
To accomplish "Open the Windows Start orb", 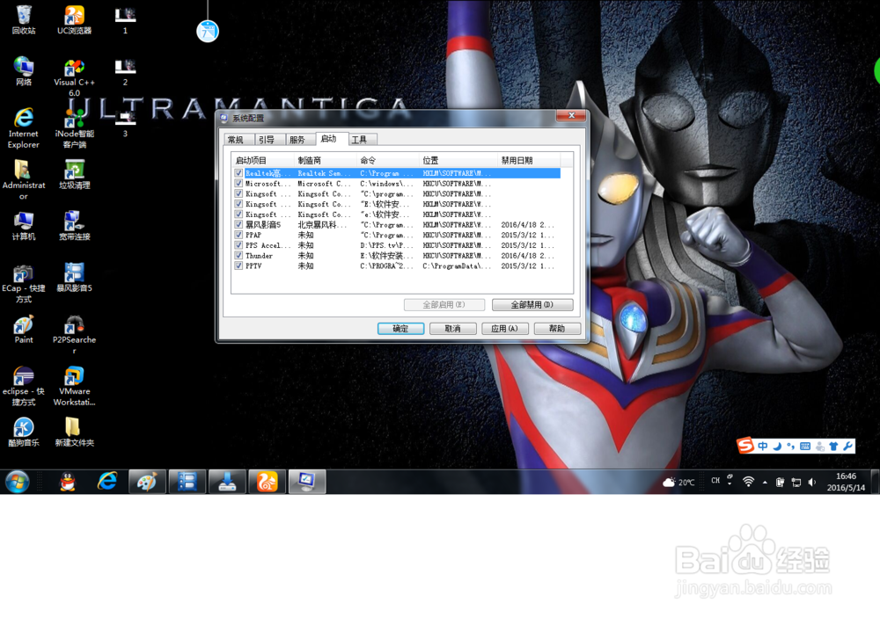I will 17,482.
